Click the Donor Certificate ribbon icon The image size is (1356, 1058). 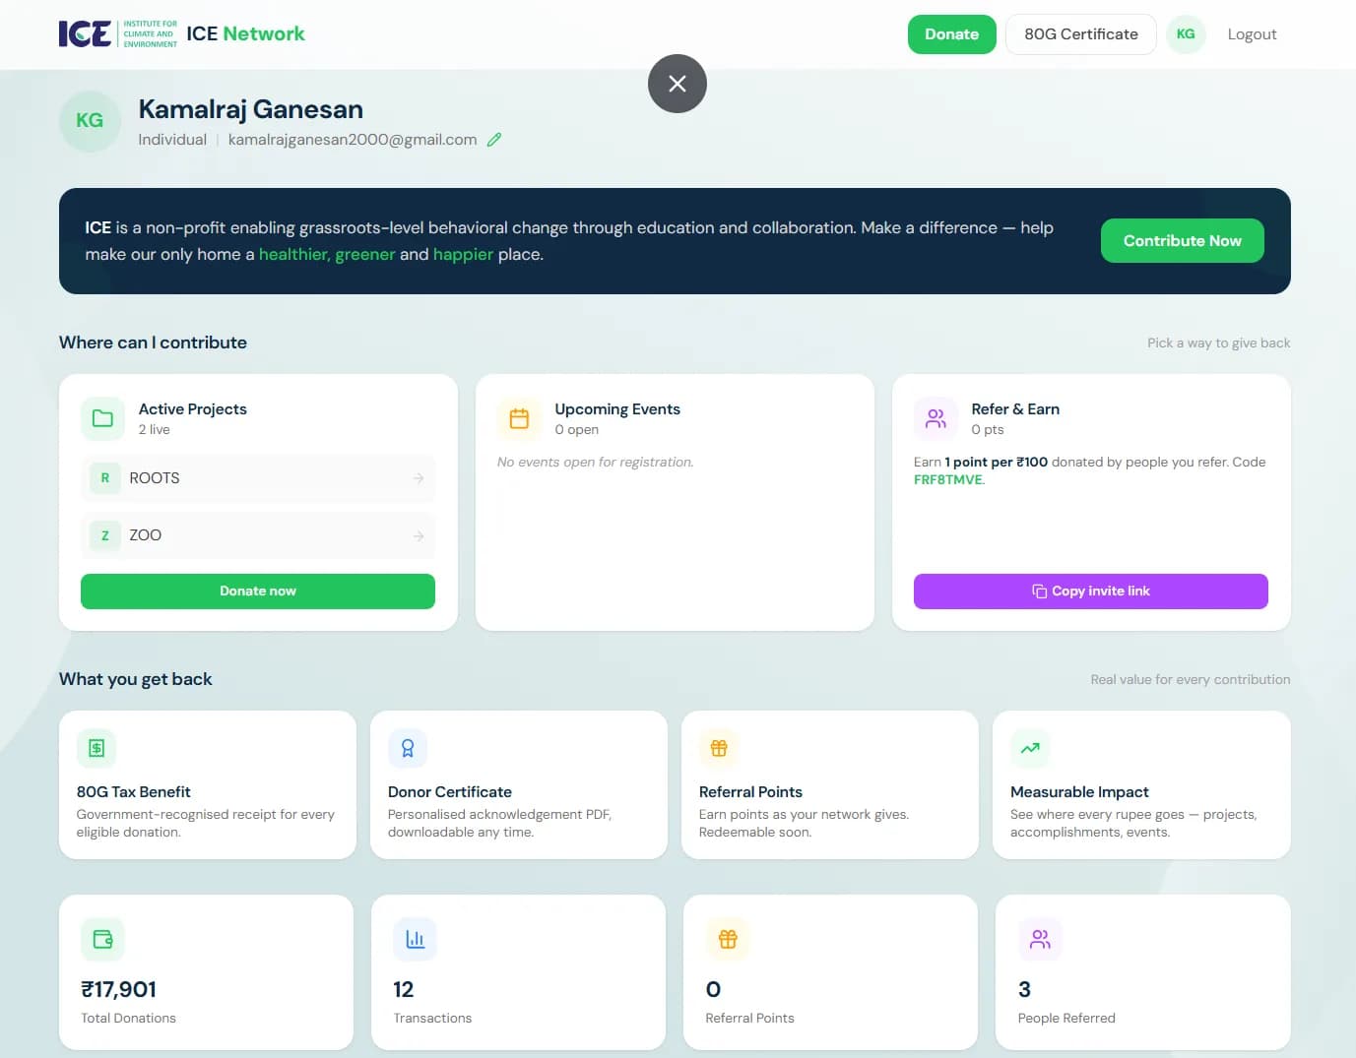pyautogui.click(x=408, y=748)
